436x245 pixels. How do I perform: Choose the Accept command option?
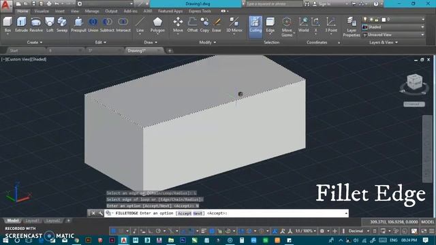185,213
